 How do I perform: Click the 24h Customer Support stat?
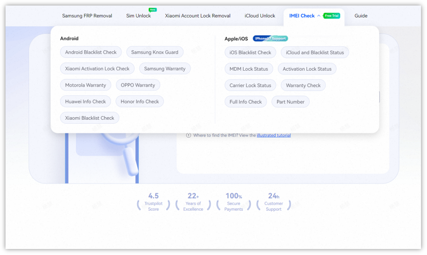[273, 202]
